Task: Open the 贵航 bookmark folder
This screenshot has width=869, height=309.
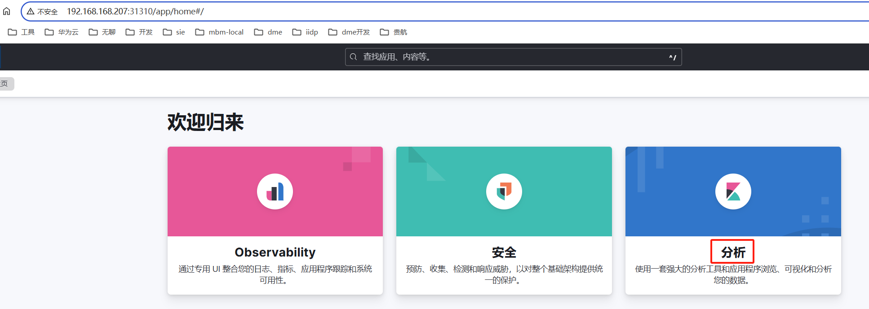Action: (x=394, y=32)
